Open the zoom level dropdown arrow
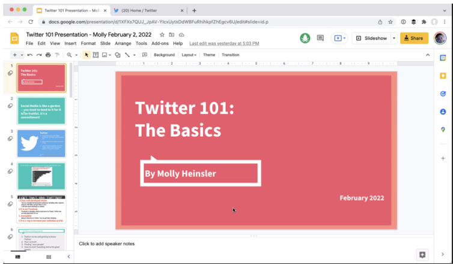The height and width of the screenshot is (268, 453). 76,55
